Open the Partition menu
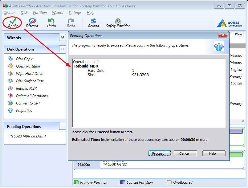The height and width of the screenshot is (188, 248). point(40,13)
